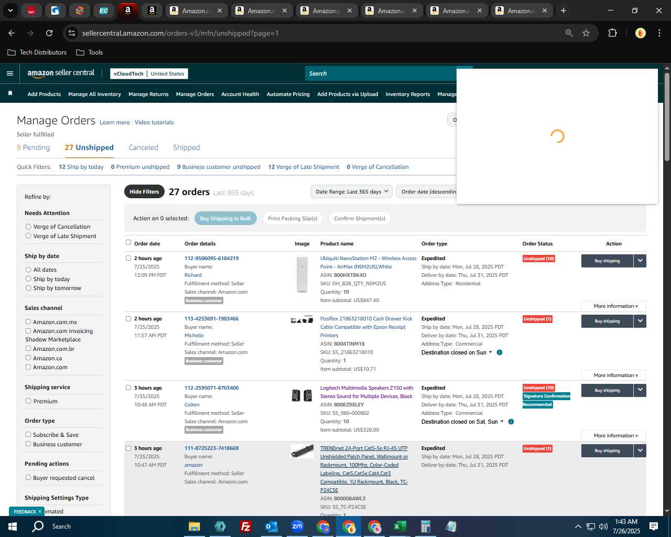Expand Buy shipping arrow for order 112-2595071-8703400
The height and width of the screenshot is (537, 671).
(x=640, y=390)
